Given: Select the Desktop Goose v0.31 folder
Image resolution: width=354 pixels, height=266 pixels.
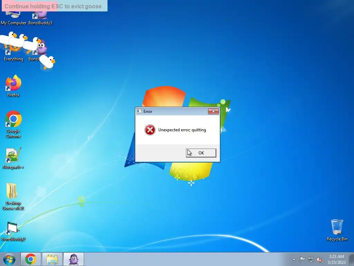Looking at the screenshot, I should (x=13, y=196).
